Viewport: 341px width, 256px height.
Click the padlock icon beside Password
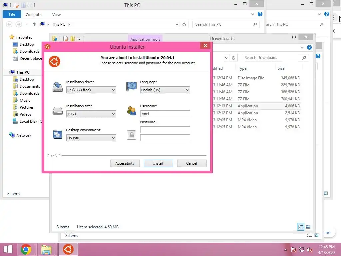[132, 135]
